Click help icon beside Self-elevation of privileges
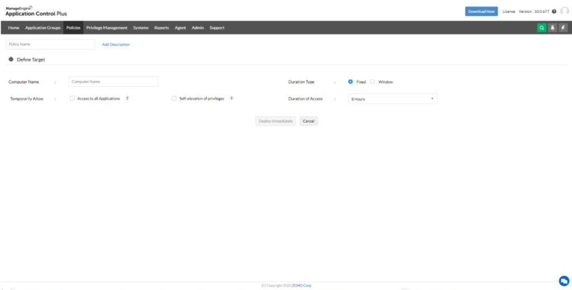Viewport: 572px width, 290px height. click(x=232, y=98)
